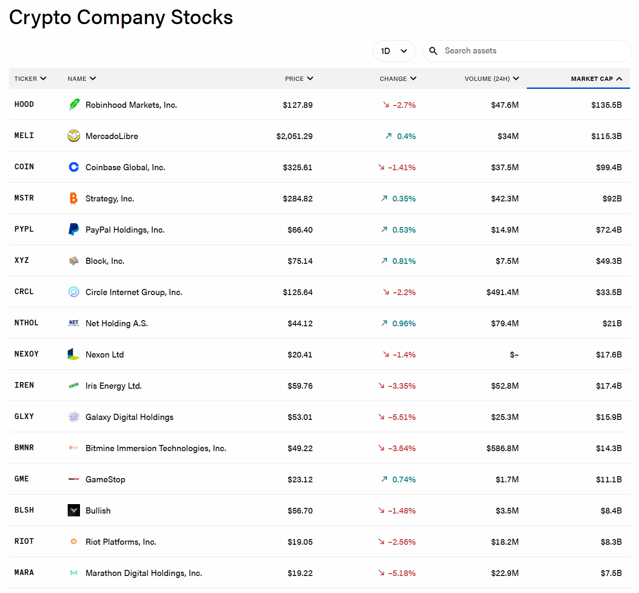Image resolution: width=639 pixels, height=593 pixels.
Task: Click the Bullish black logo icon
Action: coord(74,510)
